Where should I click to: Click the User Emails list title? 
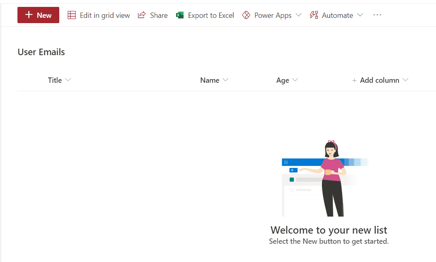(x=41, y=52)
